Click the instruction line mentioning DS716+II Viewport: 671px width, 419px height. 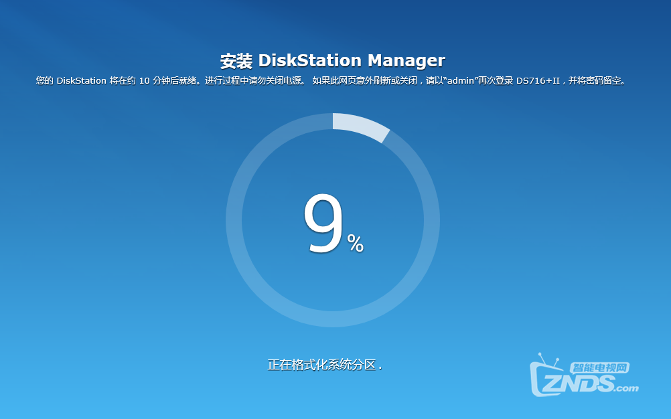[331, 81]
